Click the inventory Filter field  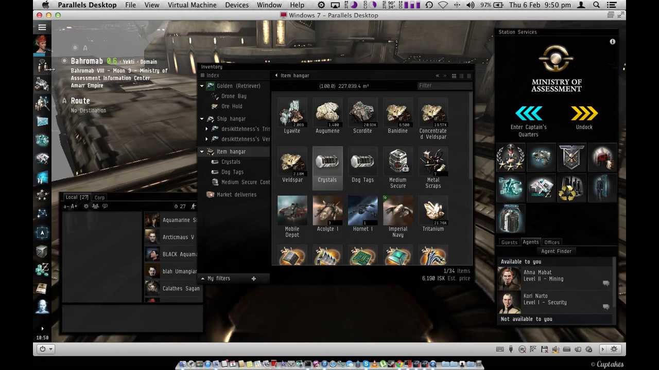(444, 86)
